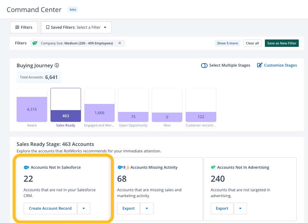
Task: Click Create Account Record button
Action: point(50,209)
